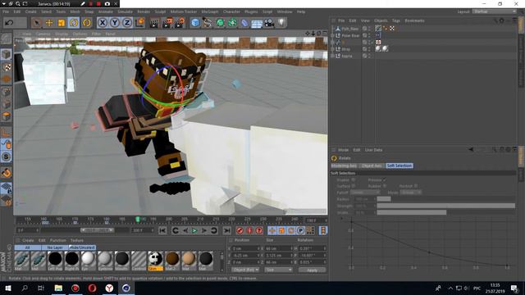Open the Floor environment objects icon

[257, 24]
